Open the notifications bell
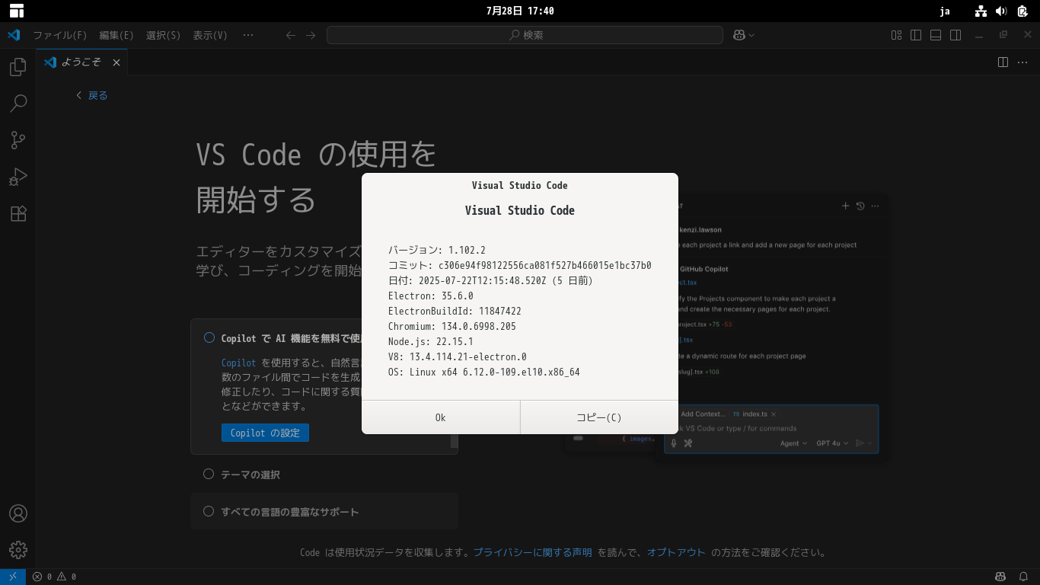1040x585 pixels. (1024, 577)
